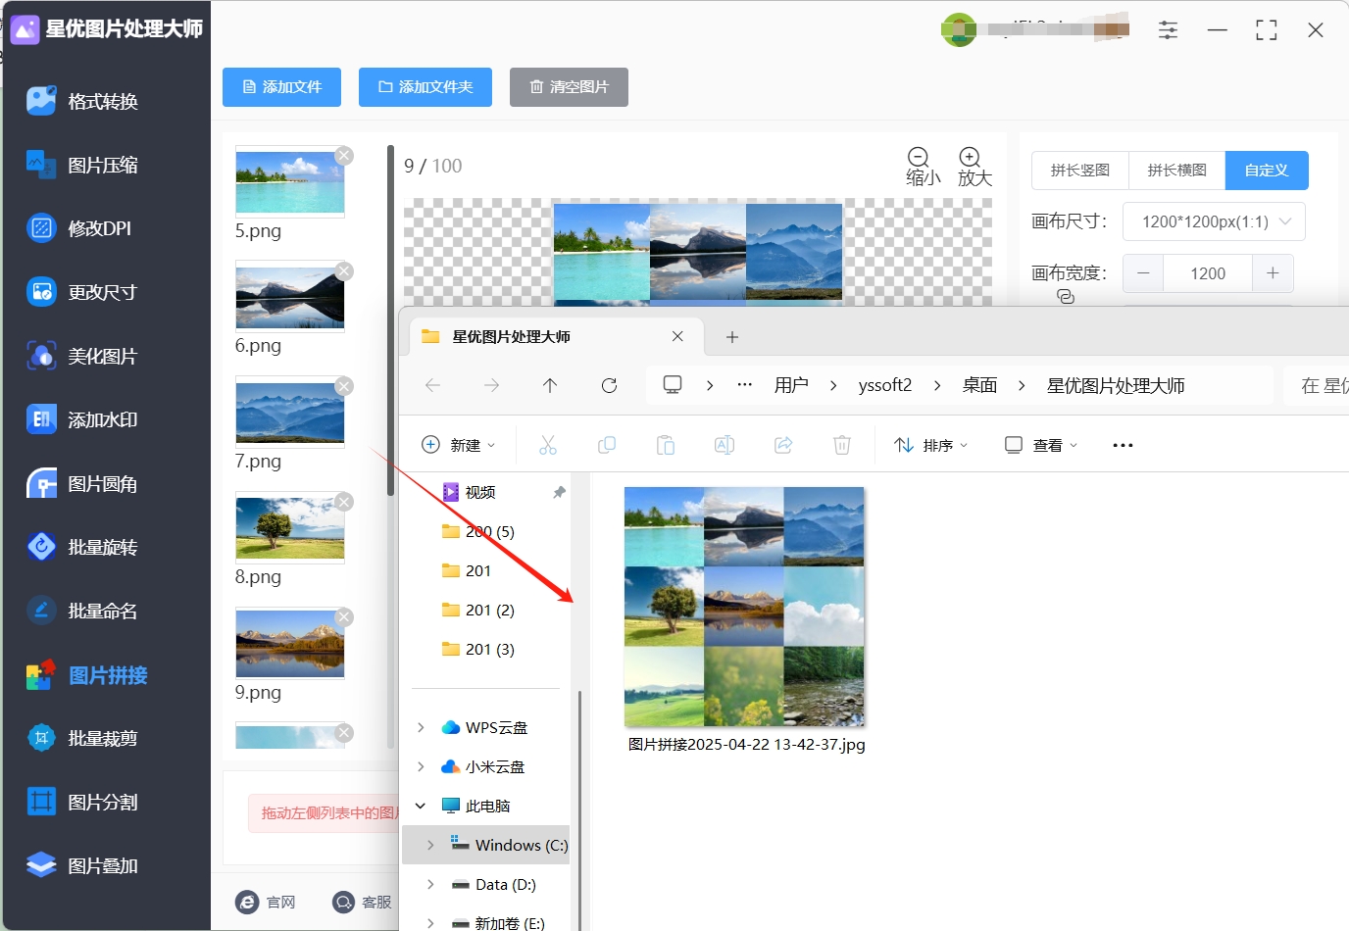
Task: Select the 自定义 custom tab
Action: pyautogui.click(x=1267, y=171)
